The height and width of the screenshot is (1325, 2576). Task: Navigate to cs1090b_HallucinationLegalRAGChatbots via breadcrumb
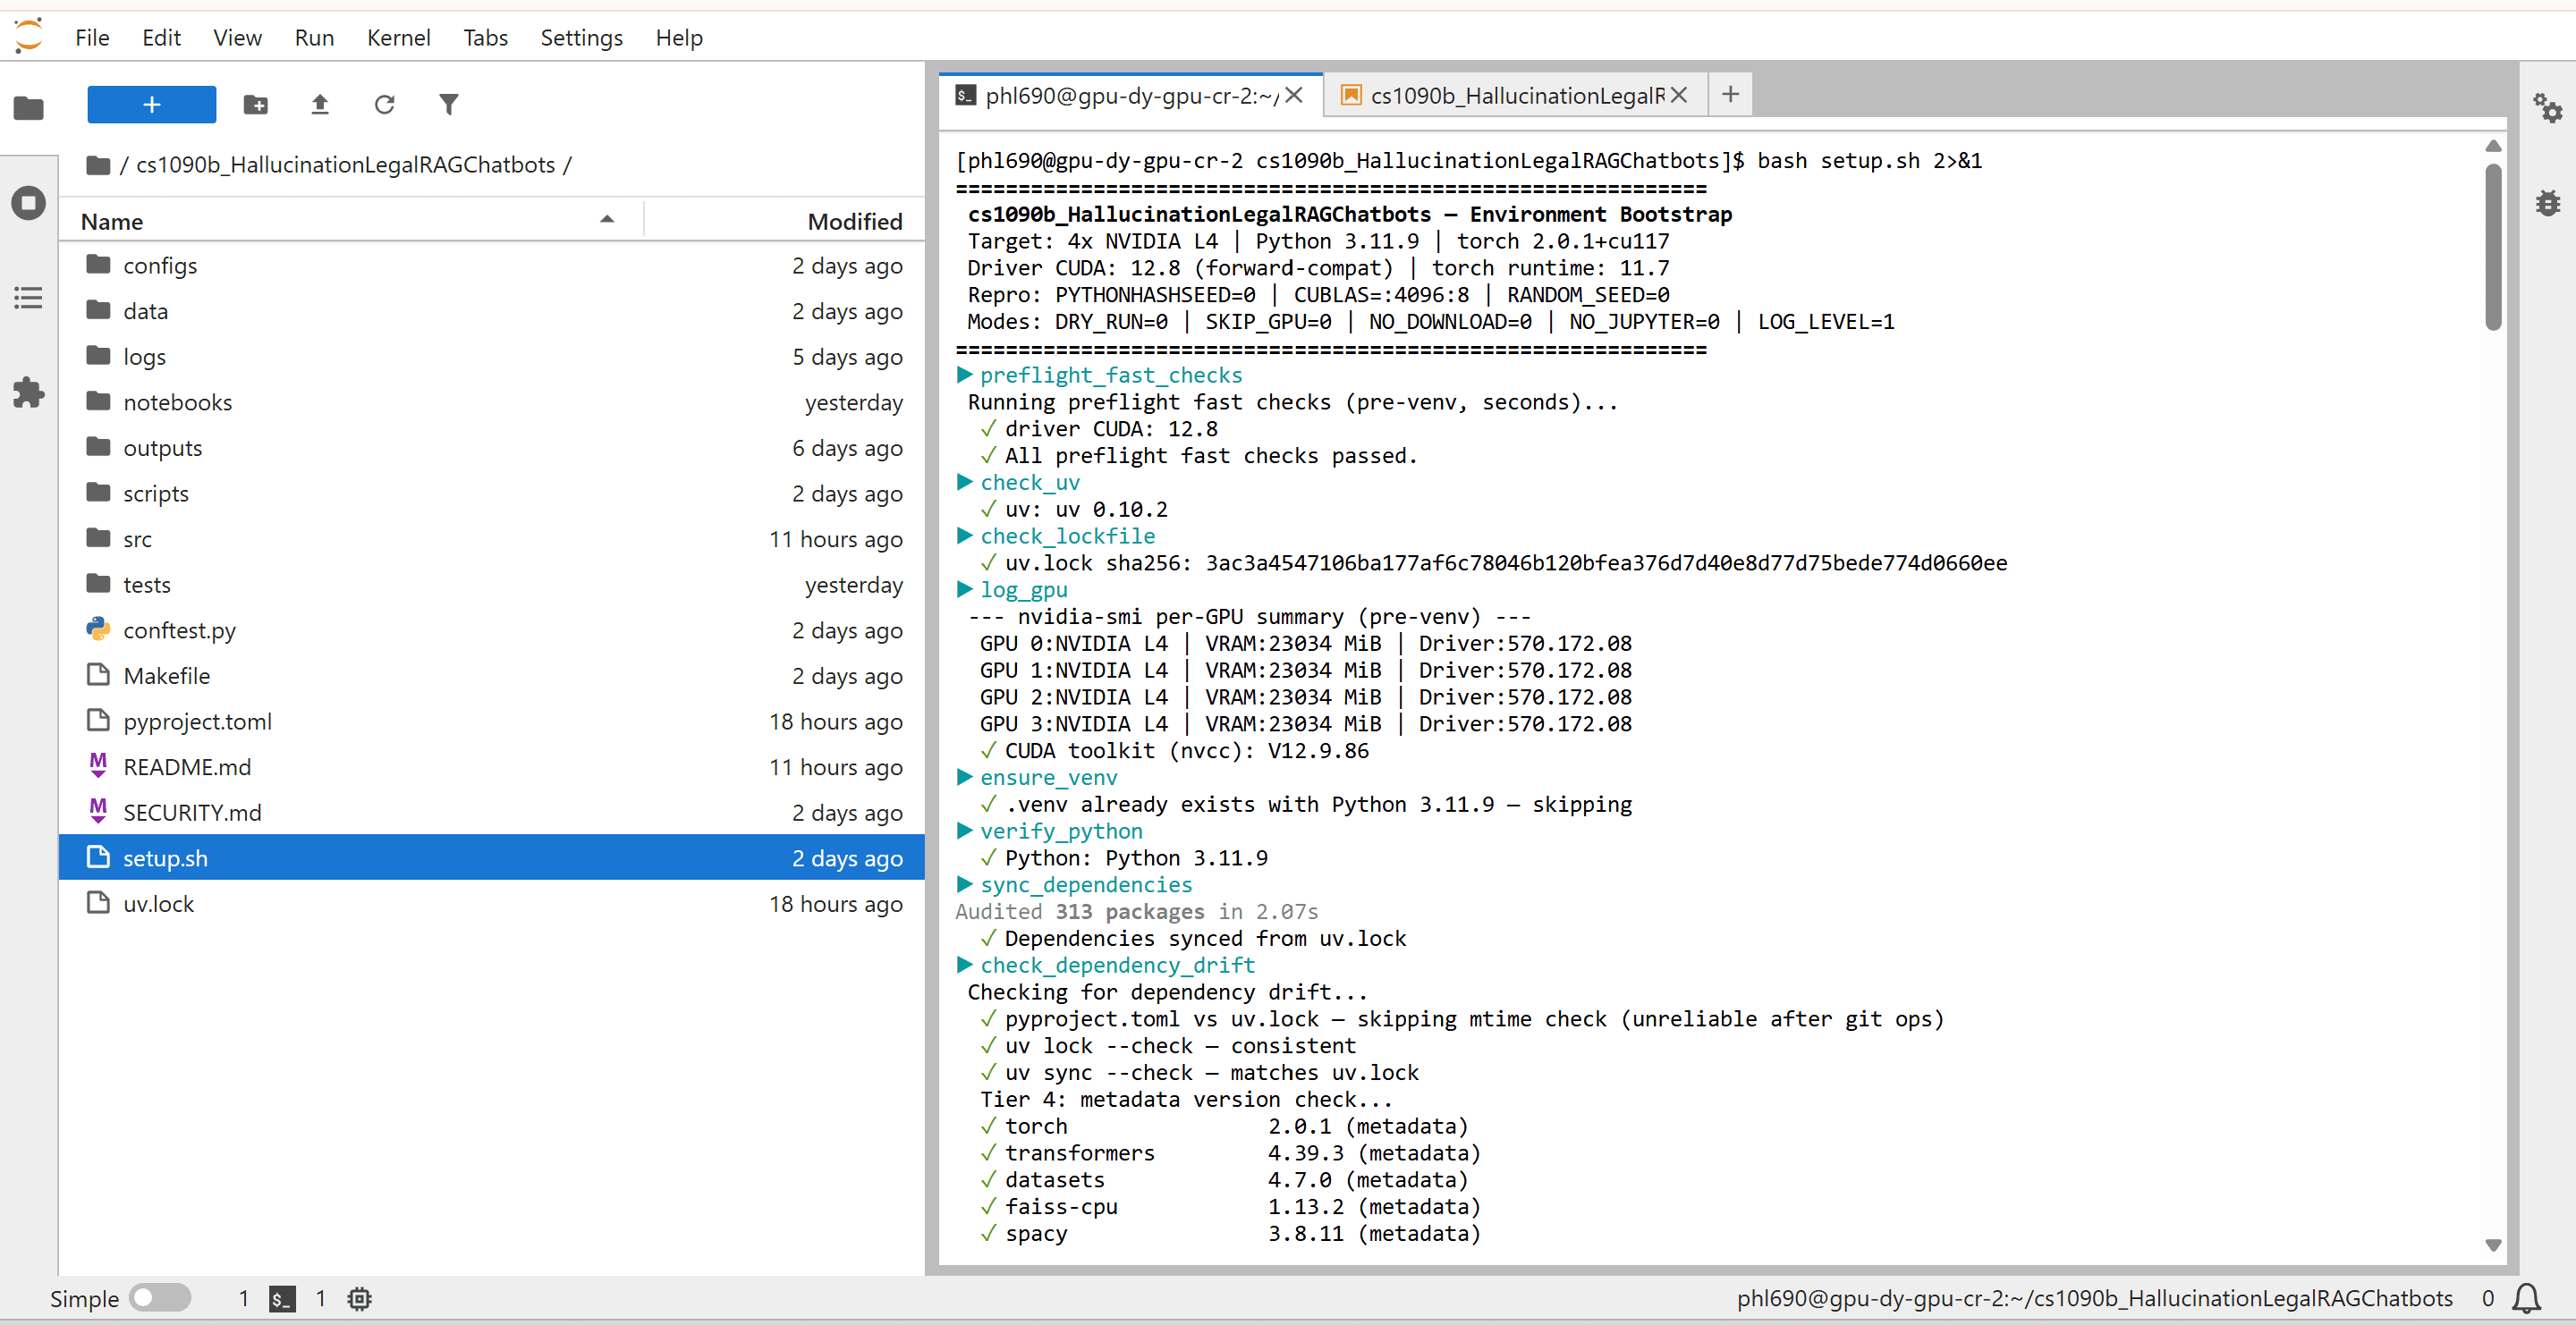(348, 165)
